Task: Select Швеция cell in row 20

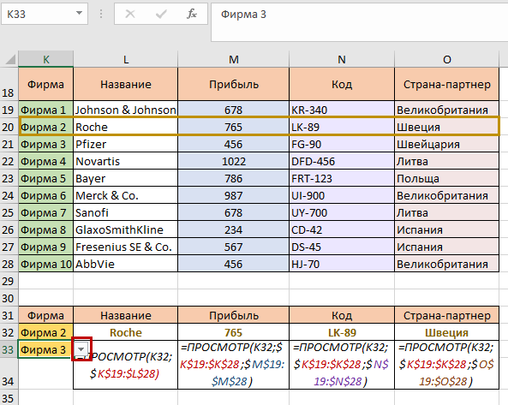Action: point(447,127)
